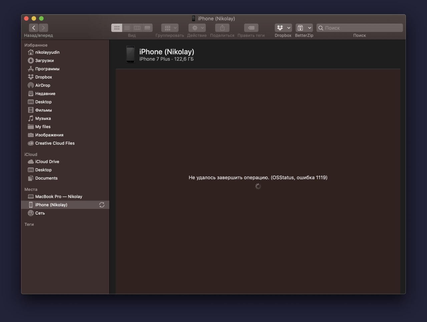Close the Finder window
This screenshot has height=322, width=427.
point(26,18)
